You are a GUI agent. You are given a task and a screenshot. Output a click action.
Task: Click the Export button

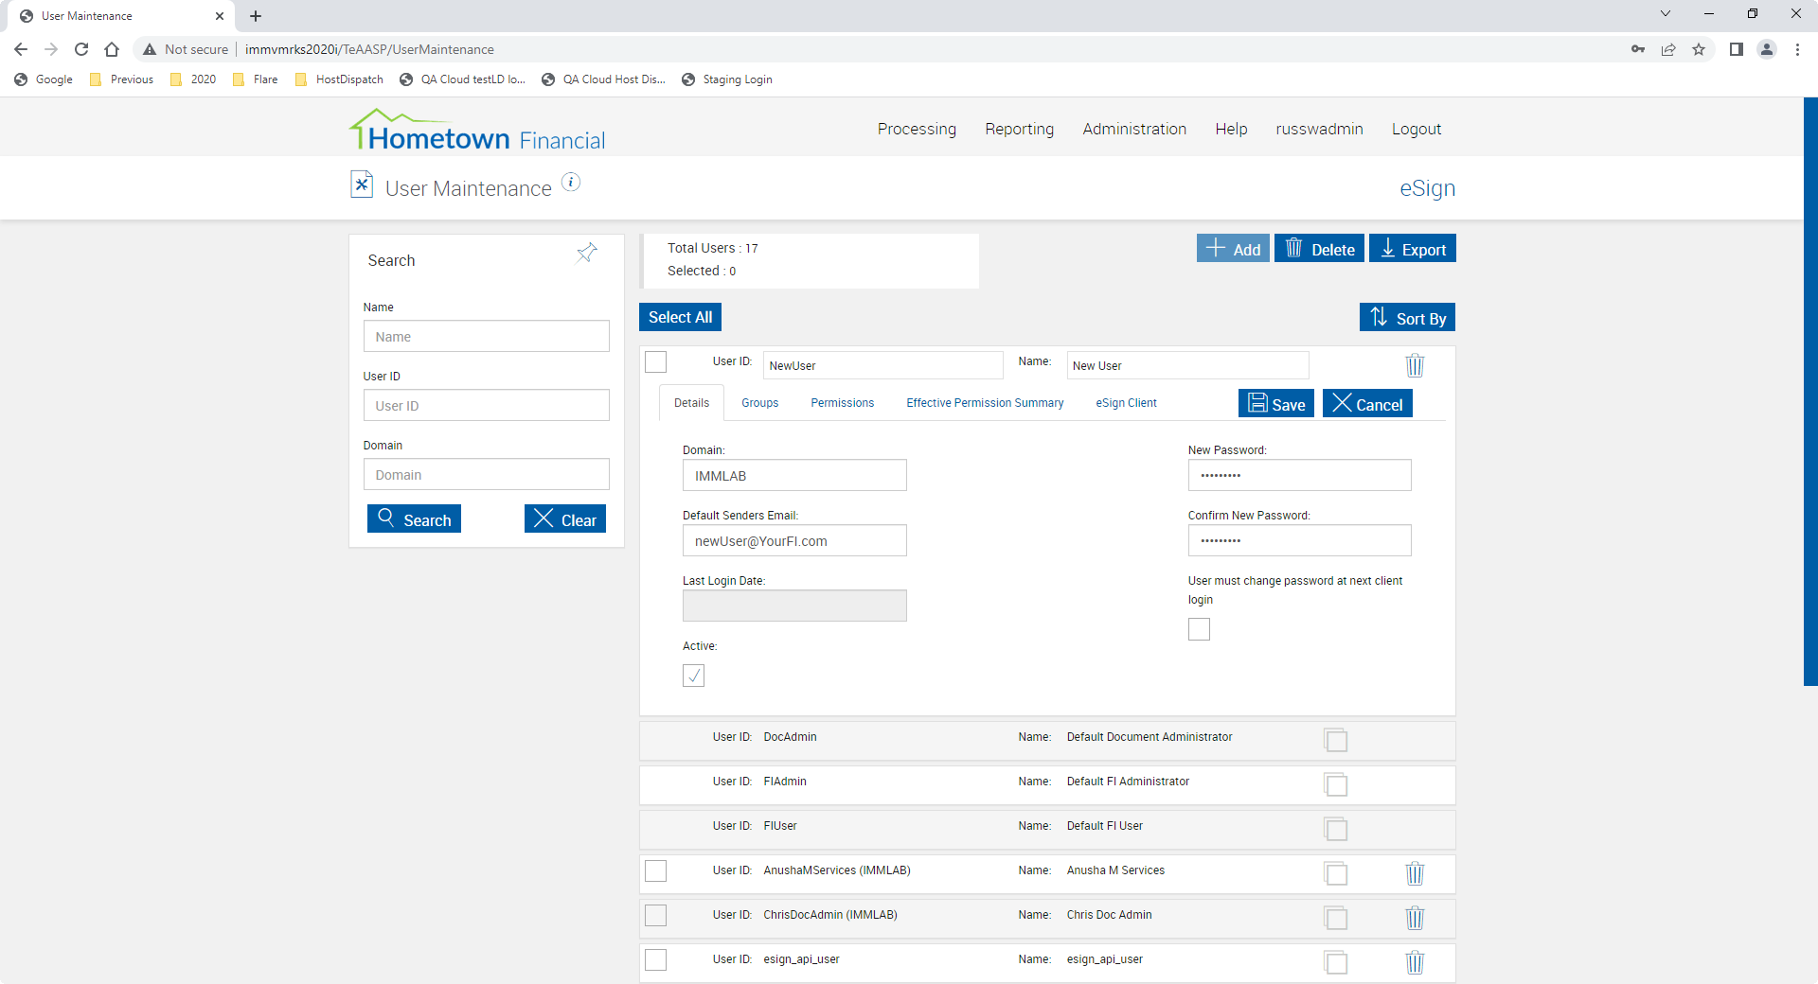click(x=1413, y=248)
